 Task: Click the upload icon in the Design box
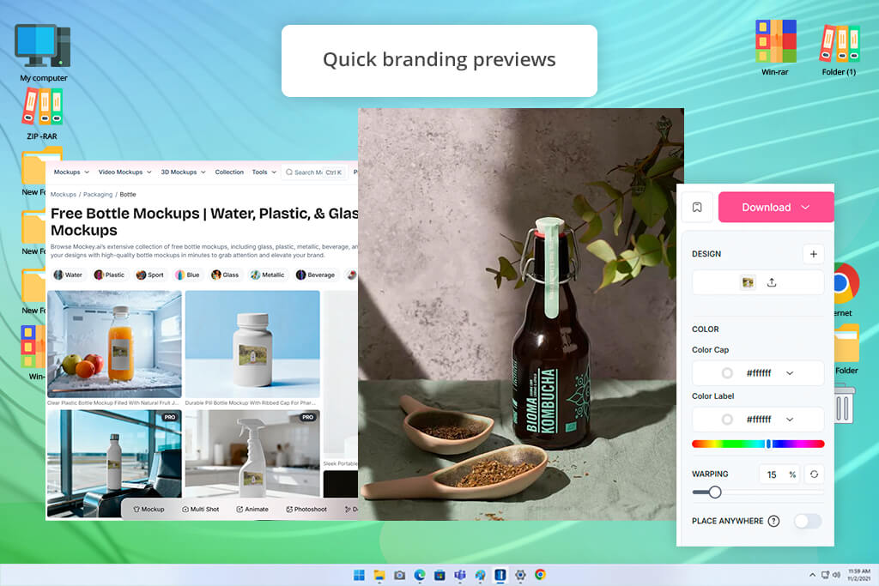[772, 282]
